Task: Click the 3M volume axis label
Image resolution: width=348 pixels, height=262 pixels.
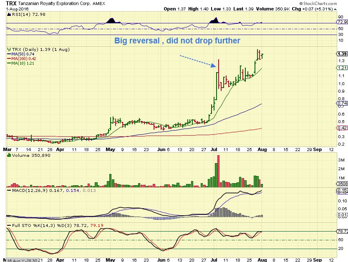Action: coord(341,160)
